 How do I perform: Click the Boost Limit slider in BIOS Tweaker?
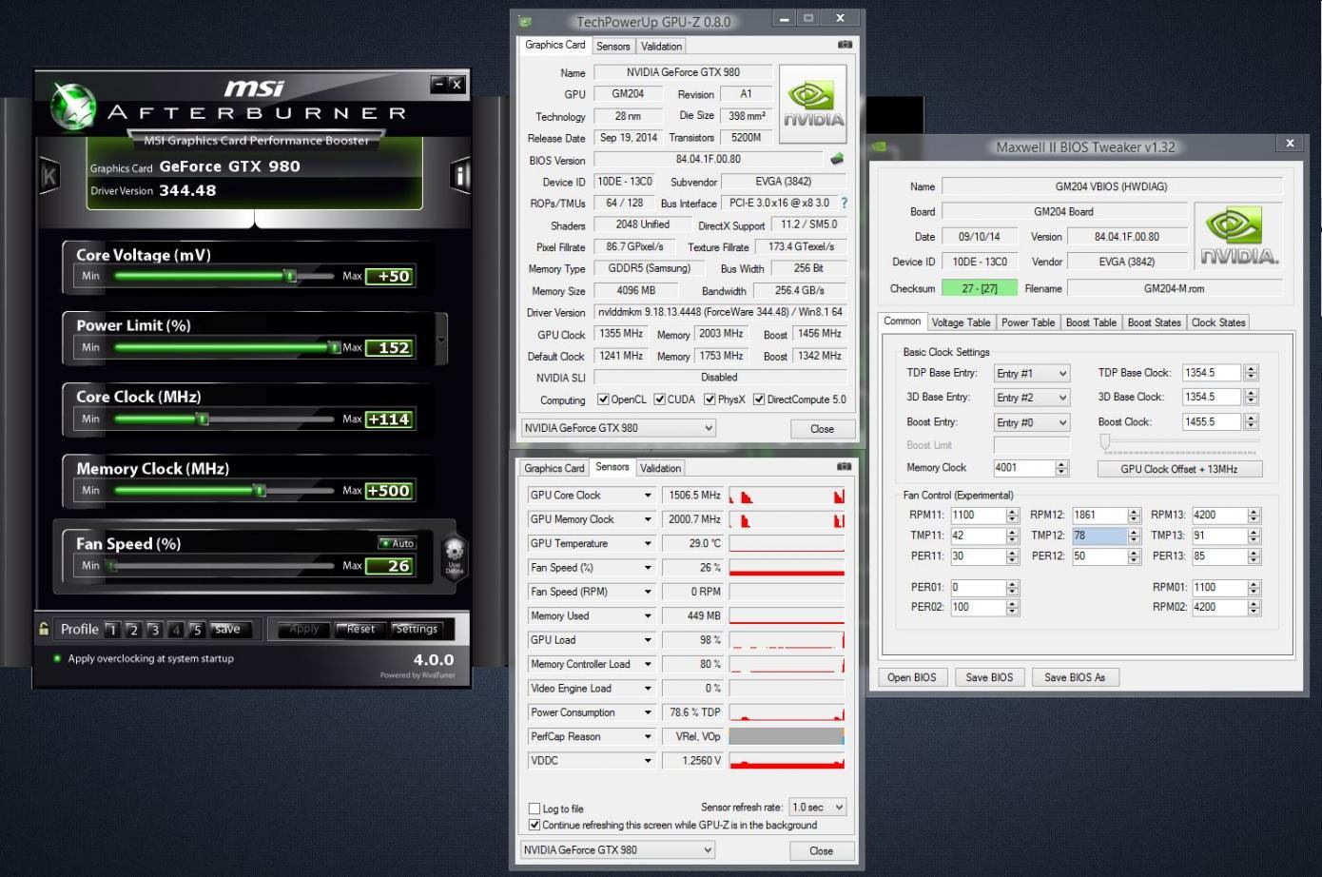1105,442
